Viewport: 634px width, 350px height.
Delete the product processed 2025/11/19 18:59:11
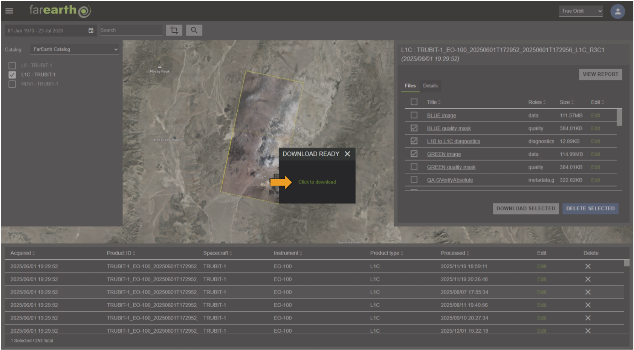[588, 266]
